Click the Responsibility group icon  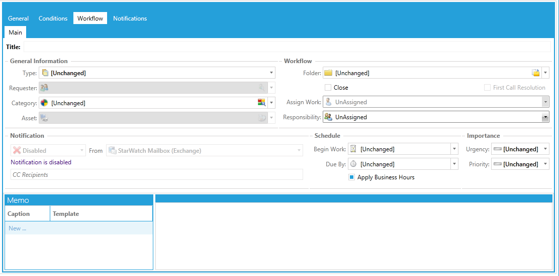329,117
